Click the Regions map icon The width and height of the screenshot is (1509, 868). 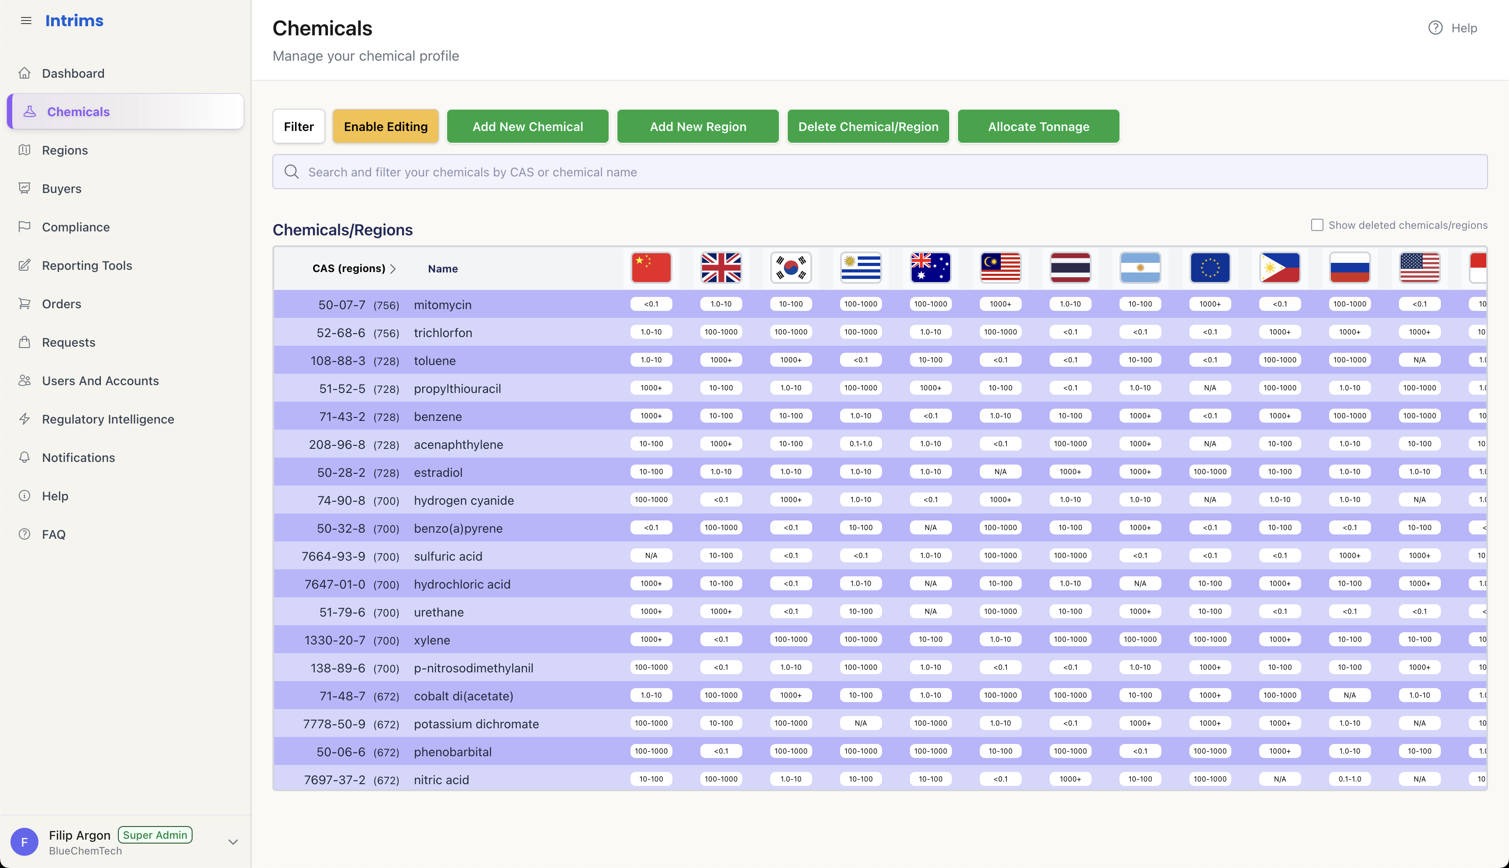[x=24, y=150]
